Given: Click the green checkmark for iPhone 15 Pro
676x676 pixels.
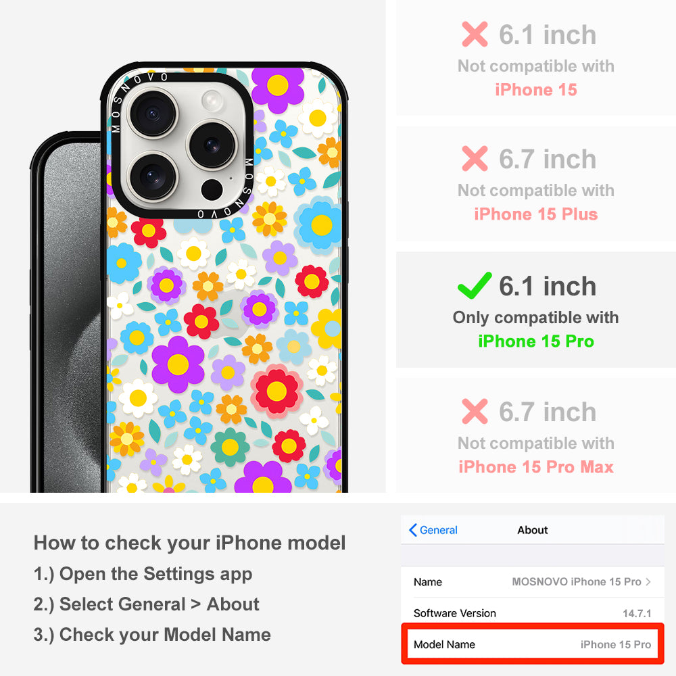Looking at the screenshot, I should [x=475, y=285].
